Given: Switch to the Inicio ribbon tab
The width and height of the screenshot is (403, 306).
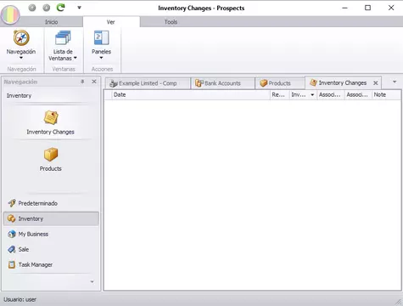Looking at the screenshot, I should [x=52, y=22].
